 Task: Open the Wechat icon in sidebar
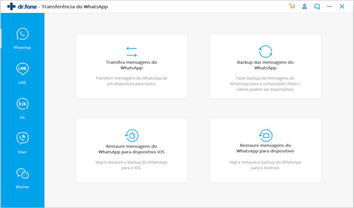23,174
